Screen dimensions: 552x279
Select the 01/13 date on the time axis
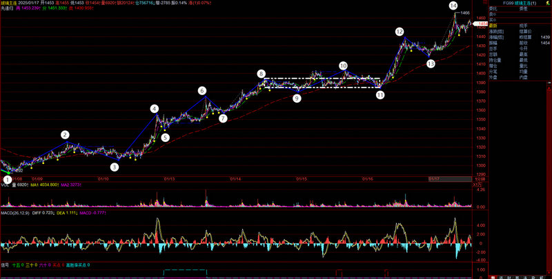(x=169, y=178)
